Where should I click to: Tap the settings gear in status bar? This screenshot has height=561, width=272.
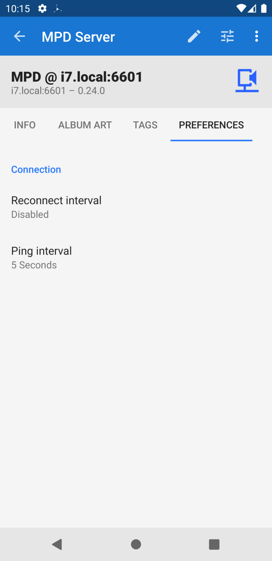point(42,8)
